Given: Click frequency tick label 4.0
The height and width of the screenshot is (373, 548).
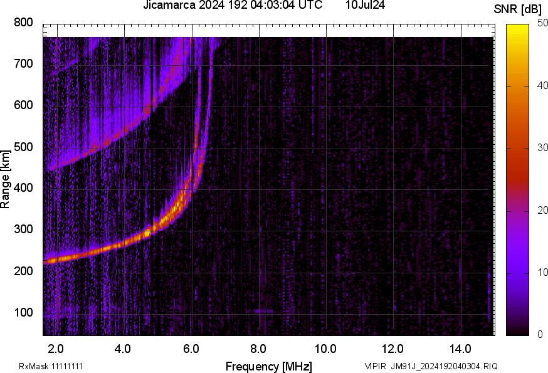Looking at the screenshot, I should click(x=123, y=349).
